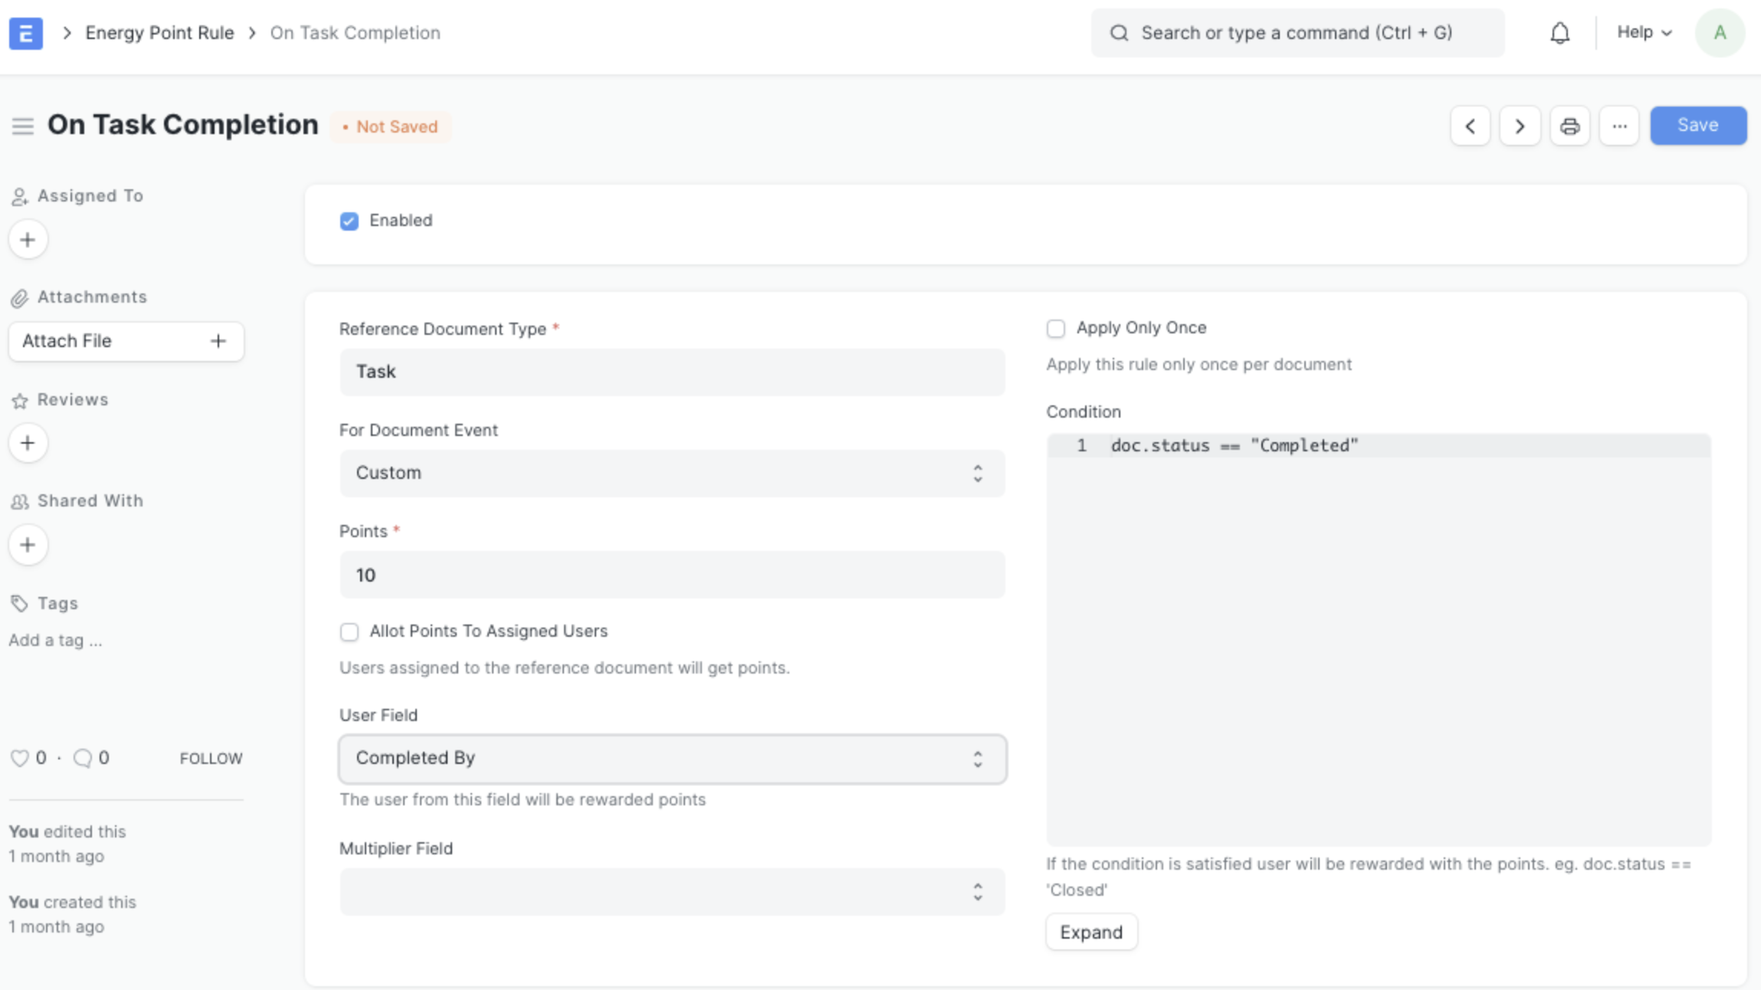This screenshot has height=990, width=1761.
Task: Open For Document Event dropdown
Action: 672,473
